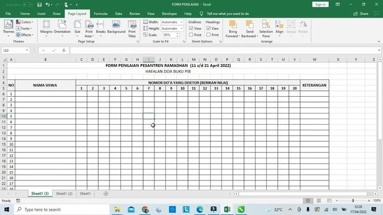Image resolution: width=383 pixels, height=215 pixels.
Task: Zoom out with the minus button
Action: coord(337,201)
